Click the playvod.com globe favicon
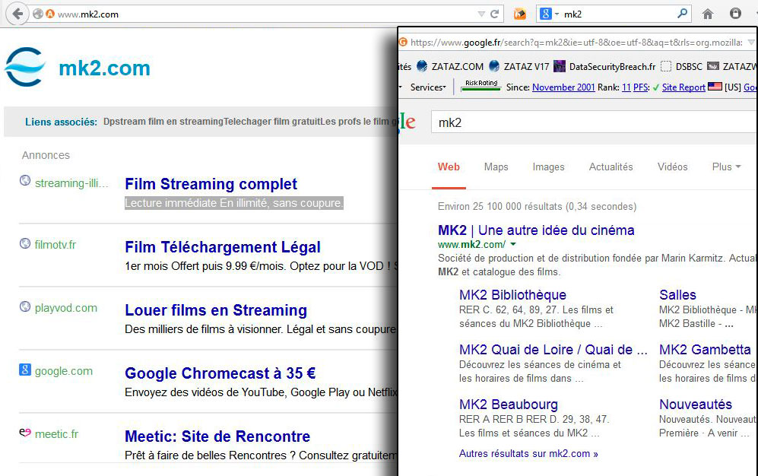 (25, 306)
